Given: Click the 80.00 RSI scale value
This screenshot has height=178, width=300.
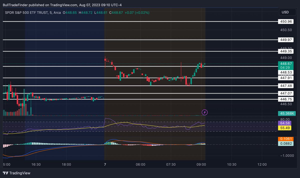Looking at the screenshot, I should (285, 119).
